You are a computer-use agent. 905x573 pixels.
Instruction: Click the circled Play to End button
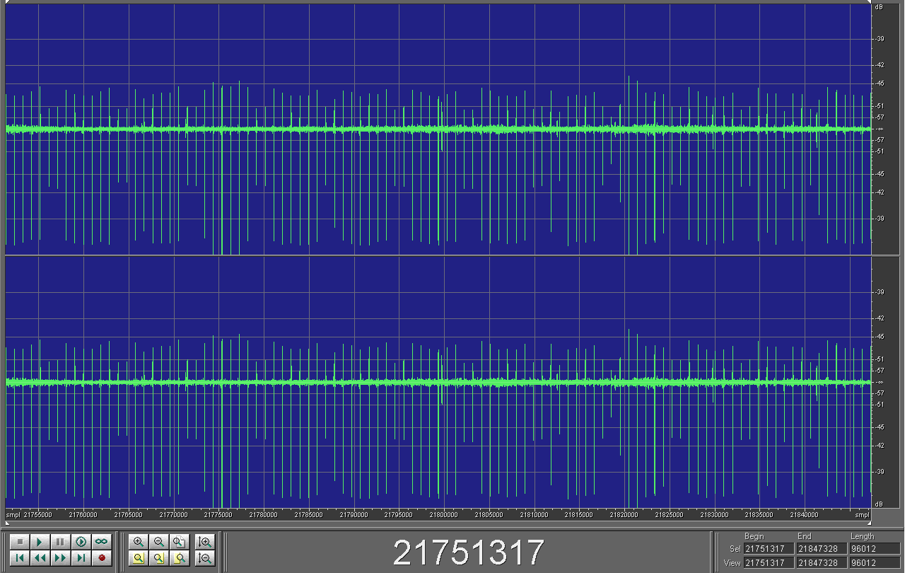coord(81,542)
